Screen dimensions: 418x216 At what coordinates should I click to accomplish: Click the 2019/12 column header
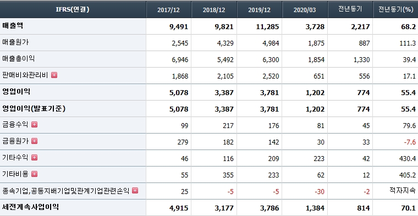pos(260,9)
